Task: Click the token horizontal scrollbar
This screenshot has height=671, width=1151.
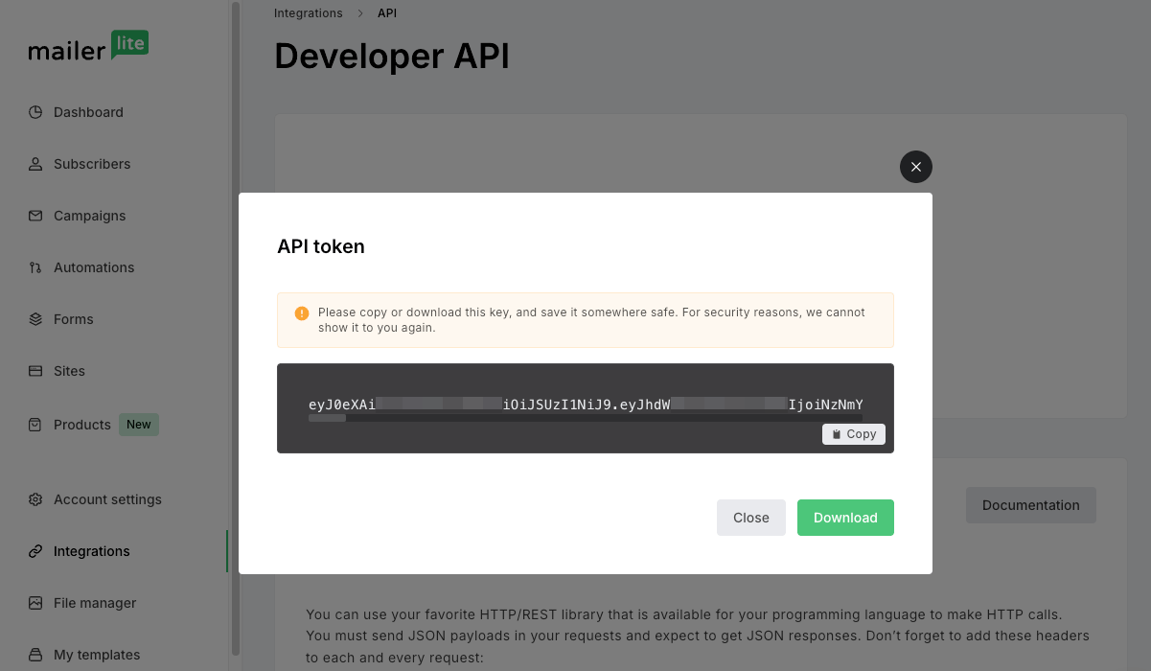Action: (328, 418)
